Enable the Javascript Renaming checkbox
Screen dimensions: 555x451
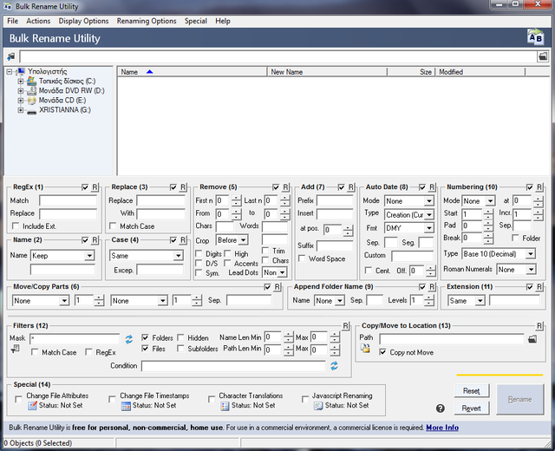pos(305,399)
